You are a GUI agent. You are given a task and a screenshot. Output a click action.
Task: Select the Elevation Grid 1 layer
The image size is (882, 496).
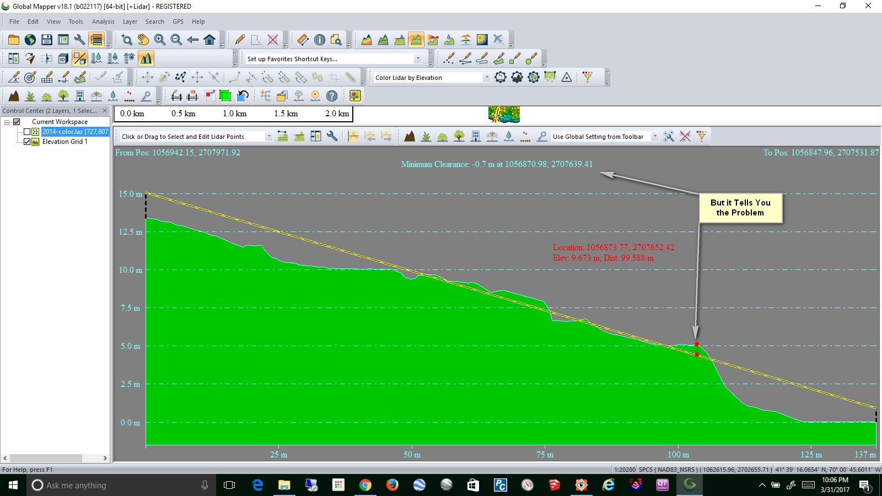(x=64, y=142)
